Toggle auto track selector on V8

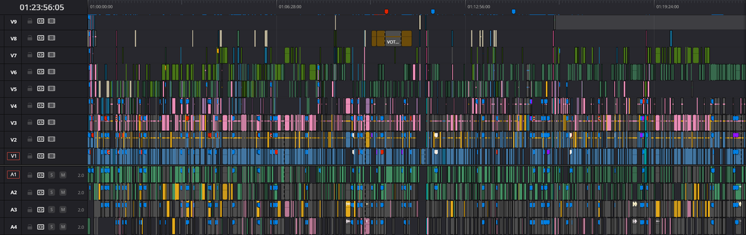point(40,38)
